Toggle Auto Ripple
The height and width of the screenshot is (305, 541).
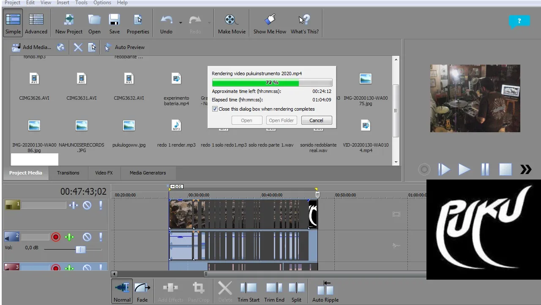pos(325,291)
